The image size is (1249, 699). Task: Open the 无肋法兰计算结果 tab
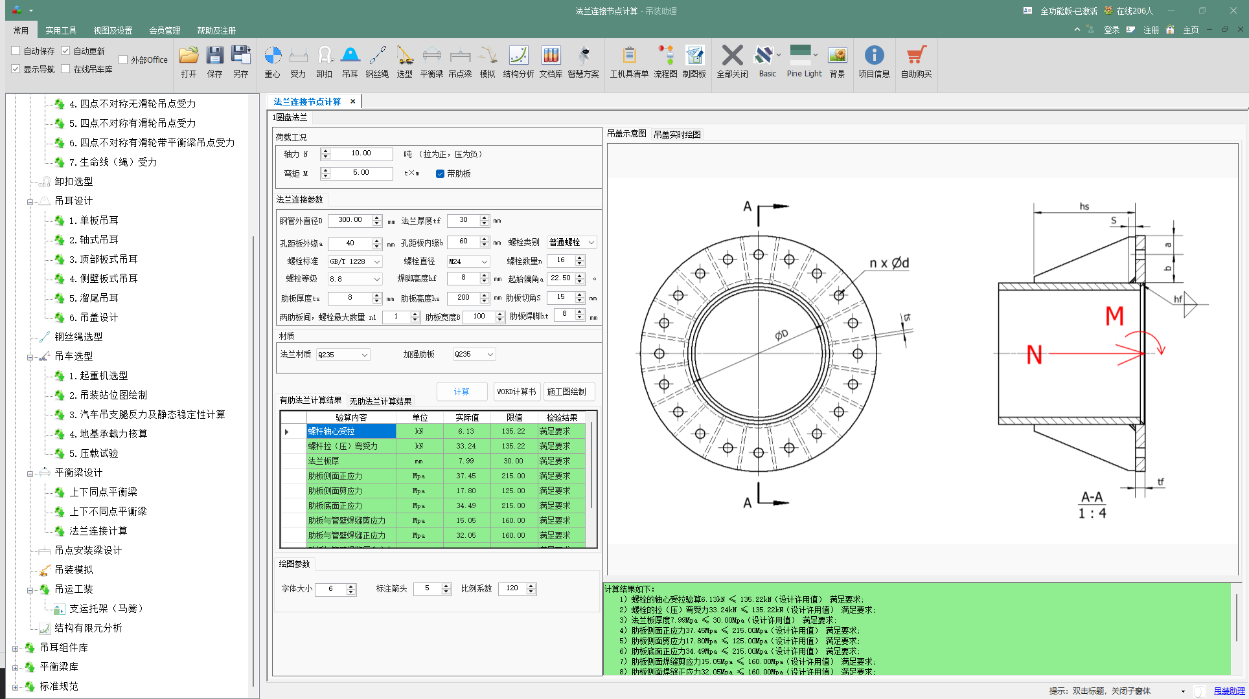[x=380, y=401]
